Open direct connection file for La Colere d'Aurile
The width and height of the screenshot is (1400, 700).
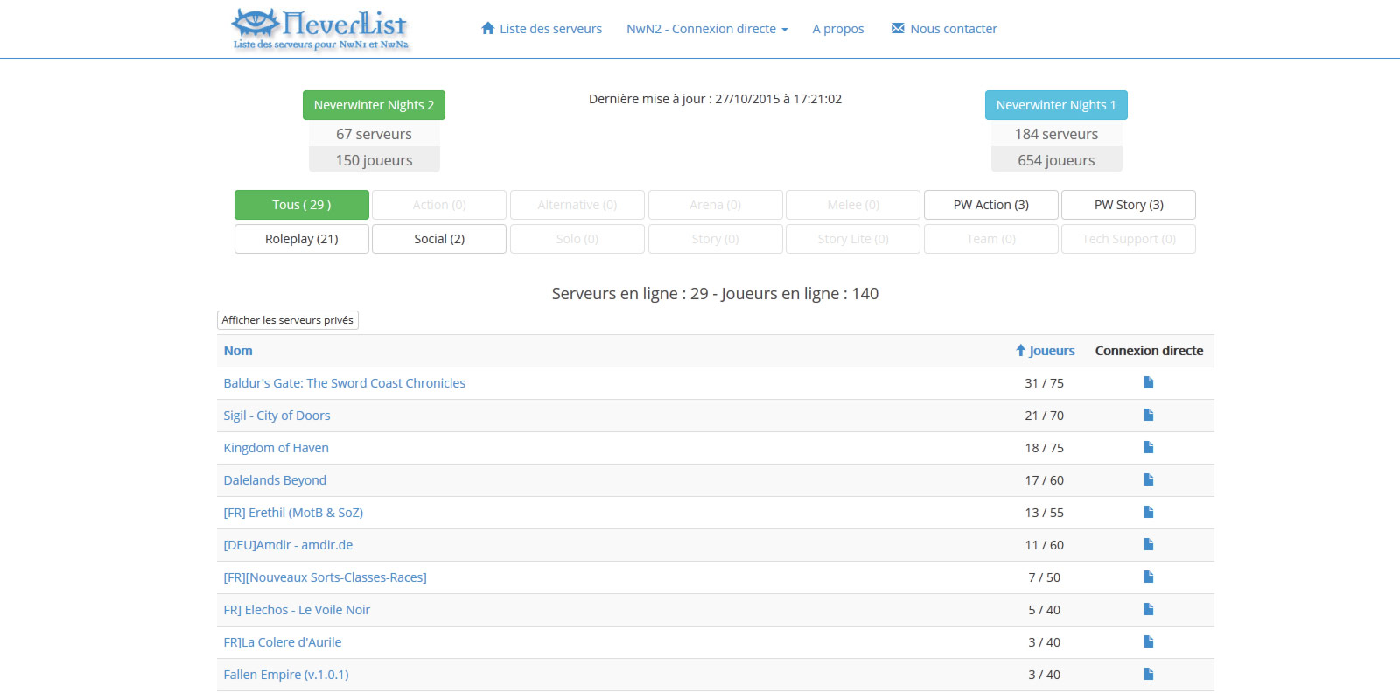(1148, 641)
